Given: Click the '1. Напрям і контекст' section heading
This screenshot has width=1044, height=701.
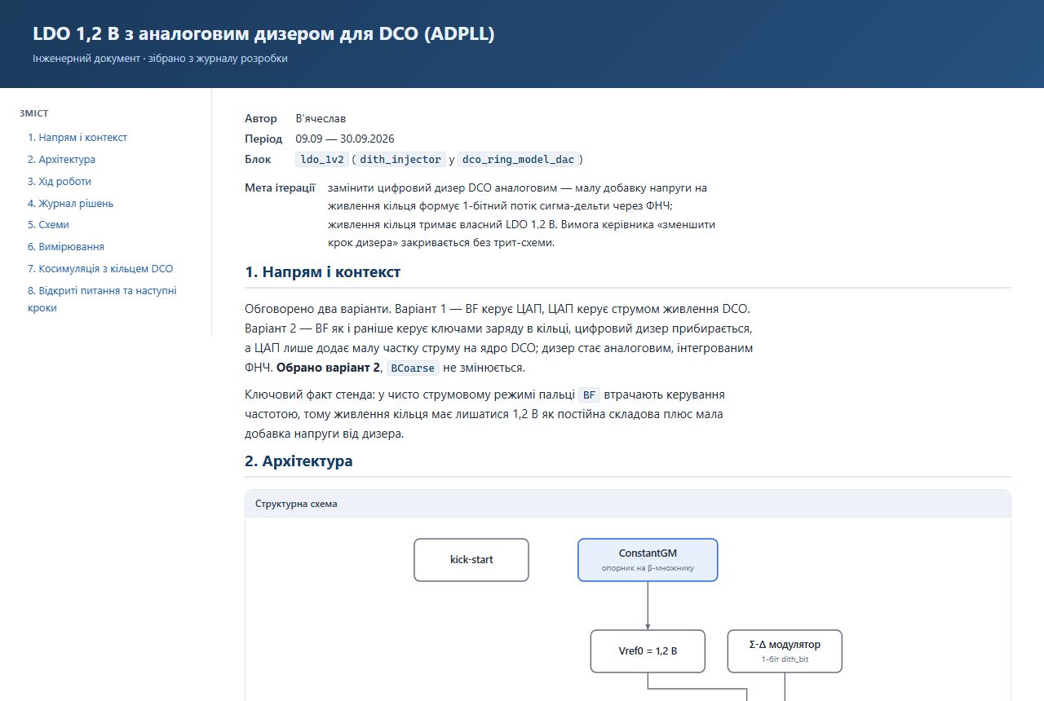Looking at the screenshot, I should (x=323, y=271).
